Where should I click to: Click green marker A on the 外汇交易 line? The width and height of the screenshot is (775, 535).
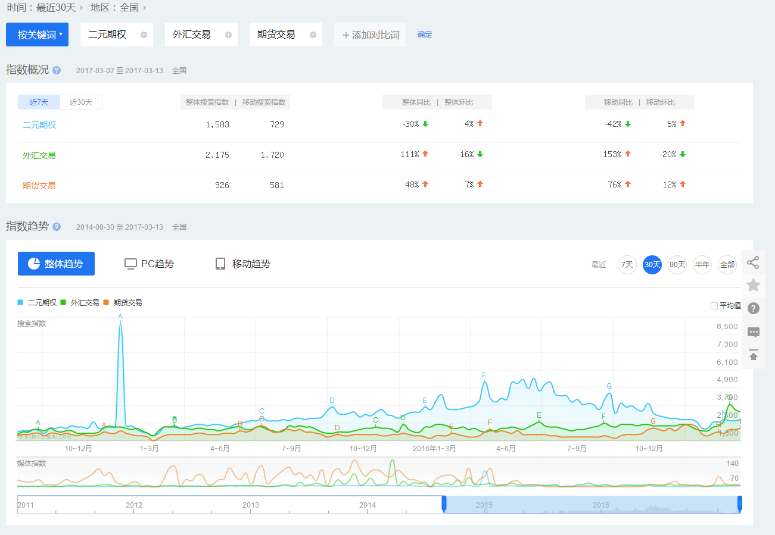point(38,423)
